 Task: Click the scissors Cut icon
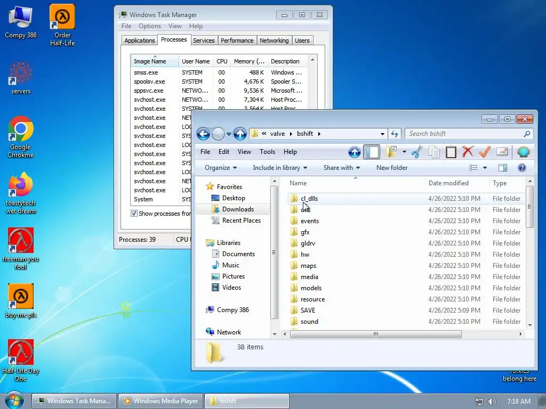(x=417, y=152)
